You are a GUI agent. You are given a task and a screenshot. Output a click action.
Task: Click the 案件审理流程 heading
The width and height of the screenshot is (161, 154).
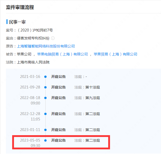tap(20, 7)
